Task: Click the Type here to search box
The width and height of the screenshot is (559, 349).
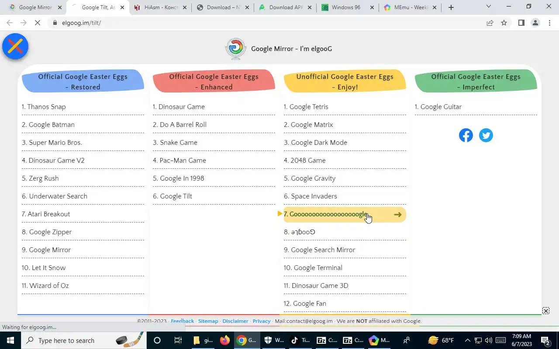Action: (x=83, y=340)
